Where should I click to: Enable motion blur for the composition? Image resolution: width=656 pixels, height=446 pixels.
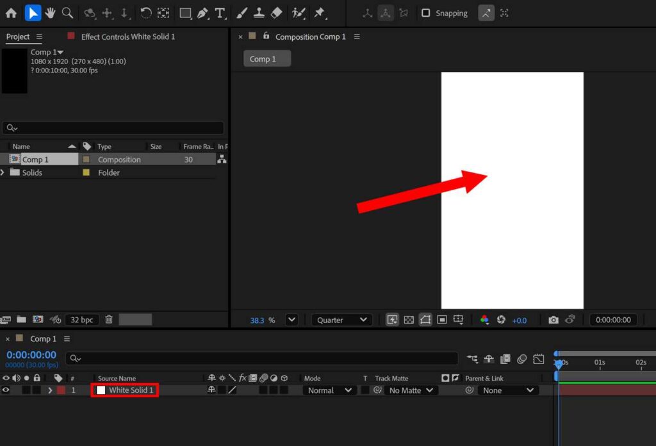(x=521, y=359)
